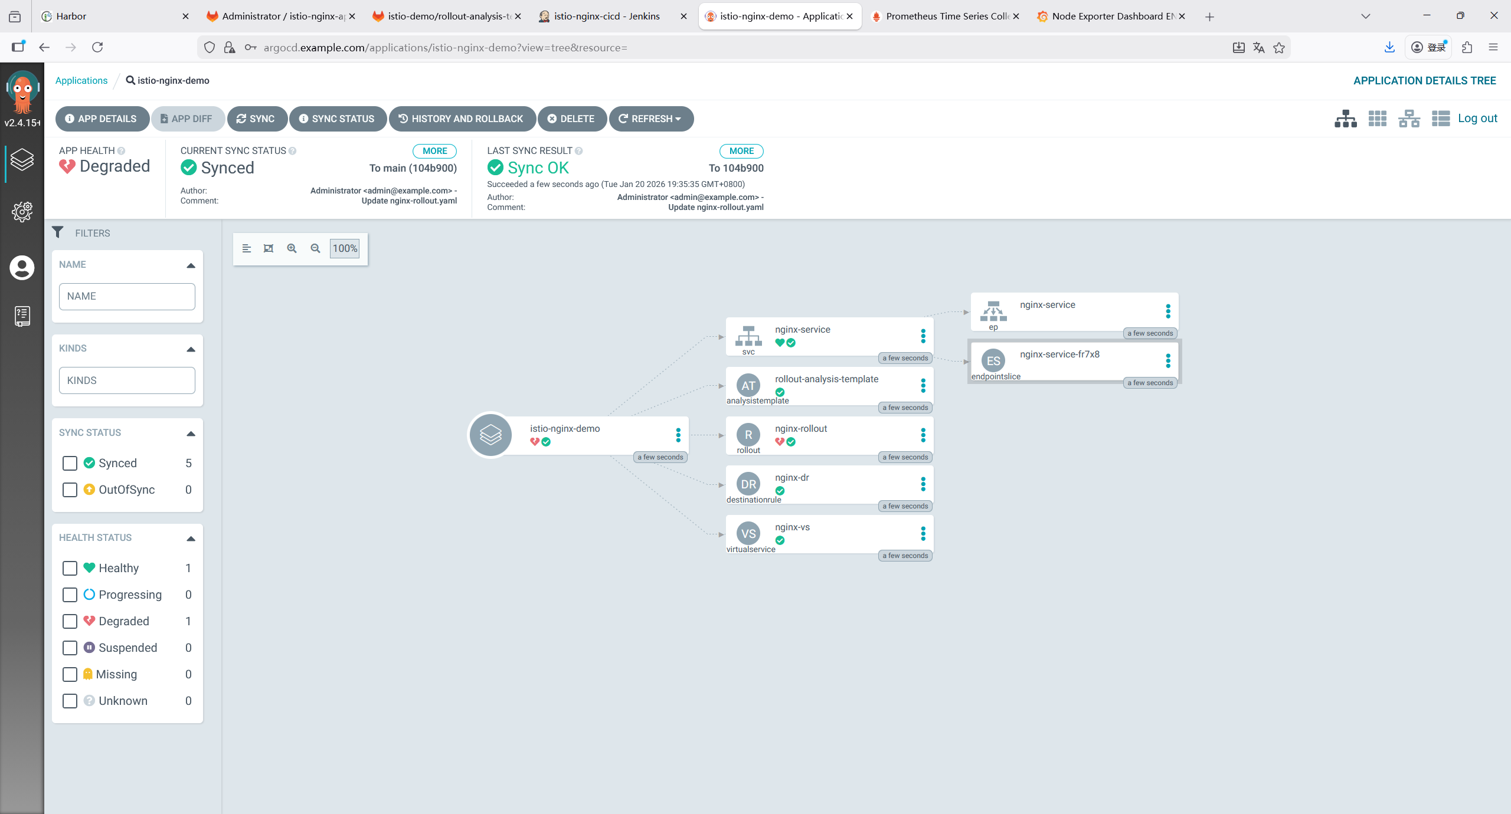Collapse the SYNC STATUS filter section
This screenshot has width=1511, height=814.
(x=191, y=433)
